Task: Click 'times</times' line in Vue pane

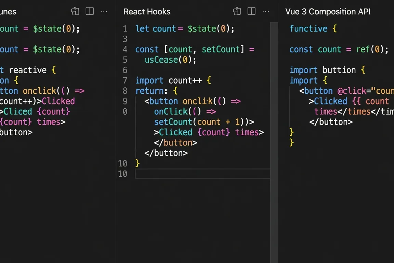Action: 354,112
